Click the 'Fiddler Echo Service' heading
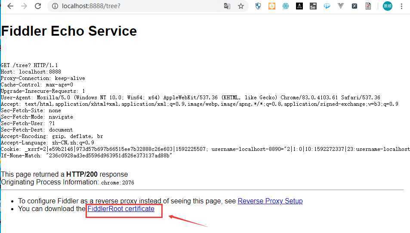Image resolution: width=410 pixels, height=233 pixels. (69, 31)
